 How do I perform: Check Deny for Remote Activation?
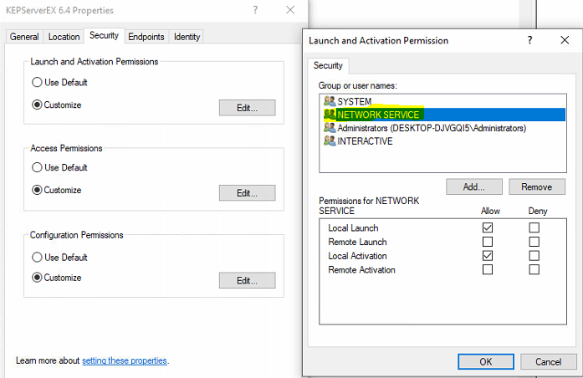tap(534, 269)
